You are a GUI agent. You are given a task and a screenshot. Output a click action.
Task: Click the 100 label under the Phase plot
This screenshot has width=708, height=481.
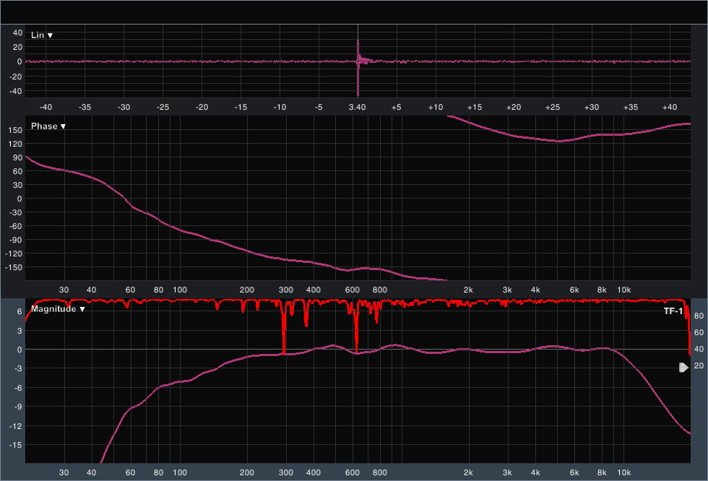point(180,290)
